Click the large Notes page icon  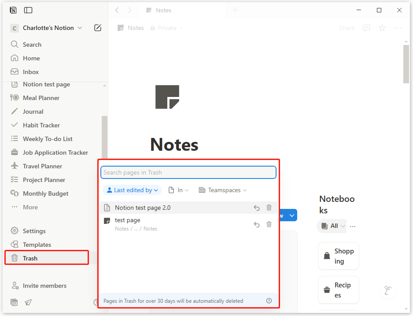click(167, 97)
